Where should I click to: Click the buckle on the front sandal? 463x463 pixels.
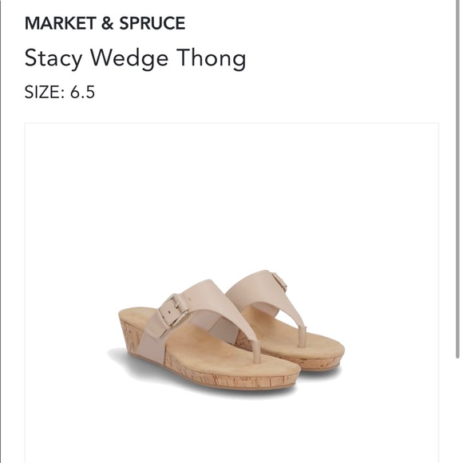coord(173,311)
